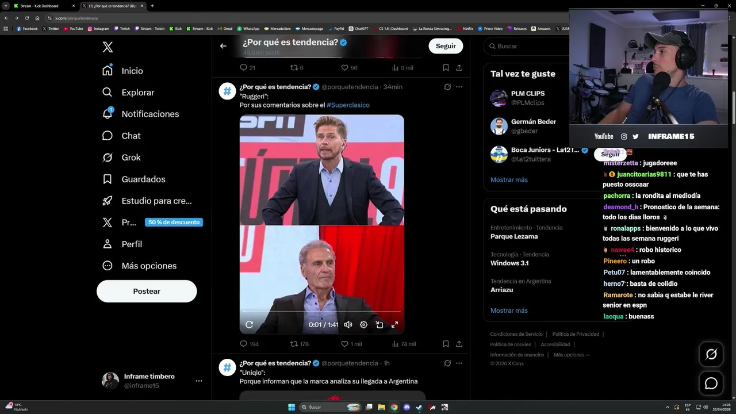Image resolution: width=736 pixels, height=414 pixels.
Task: Like the top post with 56 likes
Action: (x=349, y=67)
